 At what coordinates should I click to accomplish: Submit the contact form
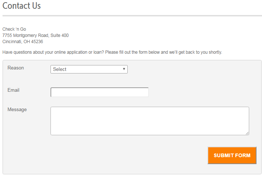pyautogui.click(x=232, y=155)
